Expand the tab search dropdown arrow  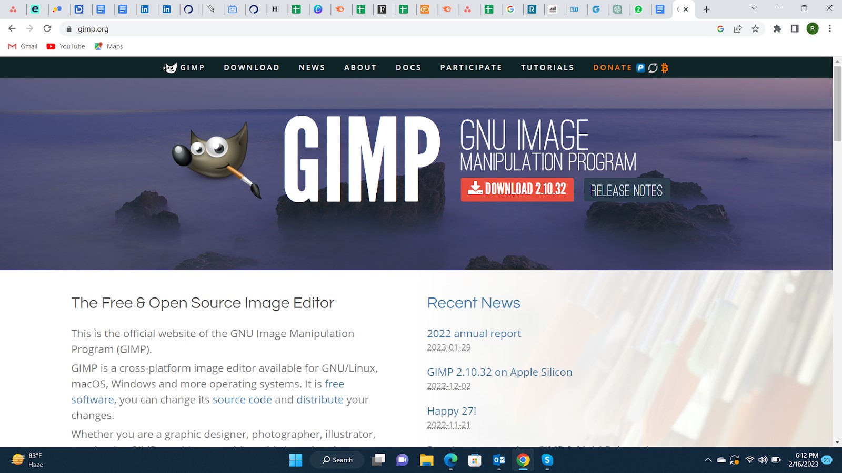(x=754, y=9)
